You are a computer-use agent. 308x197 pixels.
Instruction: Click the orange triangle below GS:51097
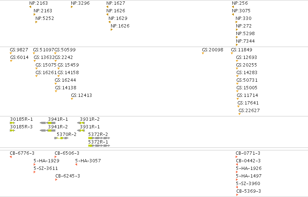click(34, 53)
